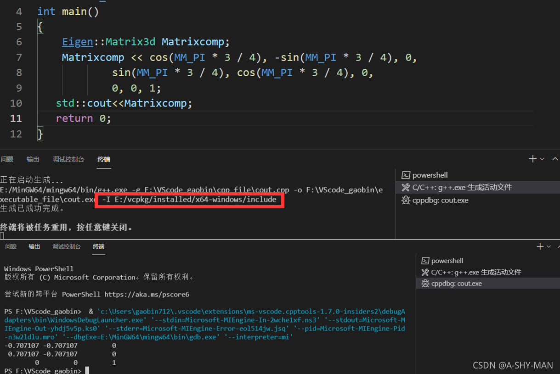
Task: Select powershell terminal icon in lower list
Action: click(x=425, y=261)
